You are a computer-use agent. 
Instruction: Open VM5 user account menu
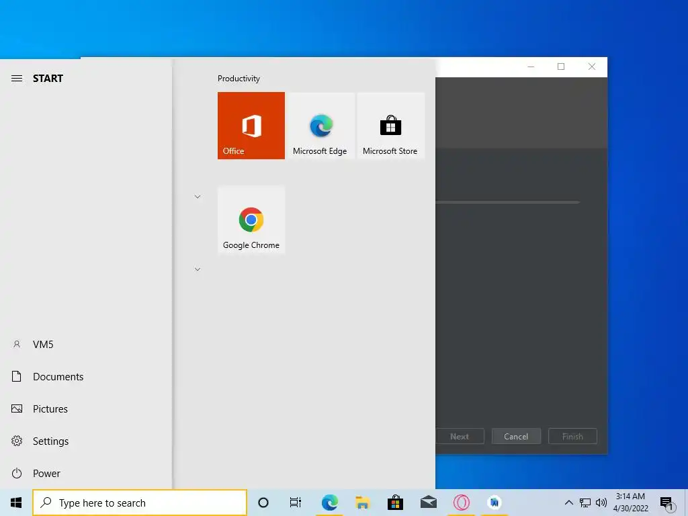click(86, 345)
